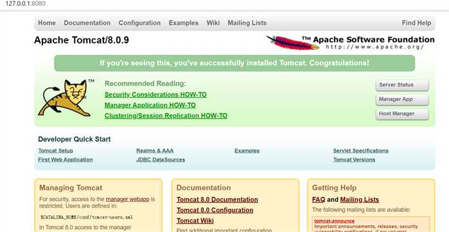Open the Wiki nav item
449x232 pixels.
(213, 23)
